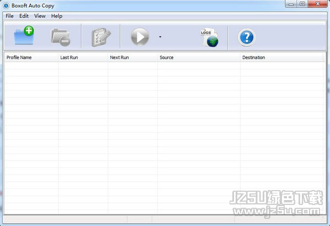Sort by the Profile Name column header
This screenshot has width=330, height=226.
tap(31, 57)
